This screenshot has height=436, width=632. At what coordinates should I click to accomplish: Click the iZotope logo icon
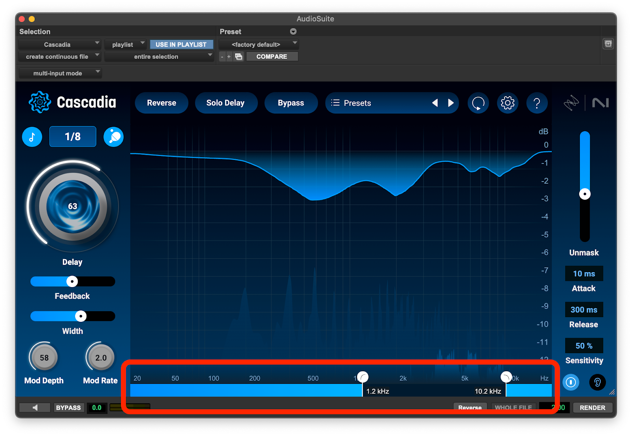571,103
